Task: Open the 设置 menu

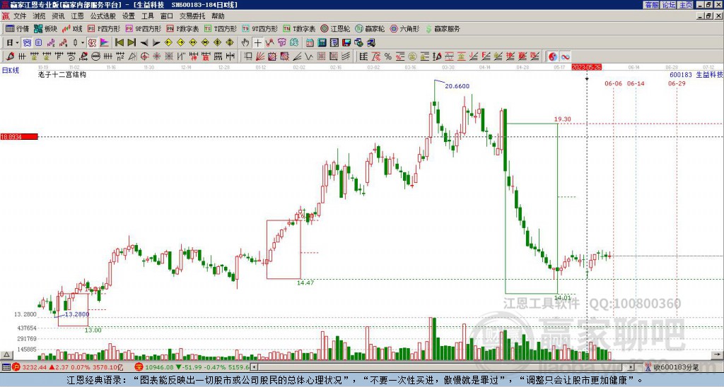Action: [129, 16]
